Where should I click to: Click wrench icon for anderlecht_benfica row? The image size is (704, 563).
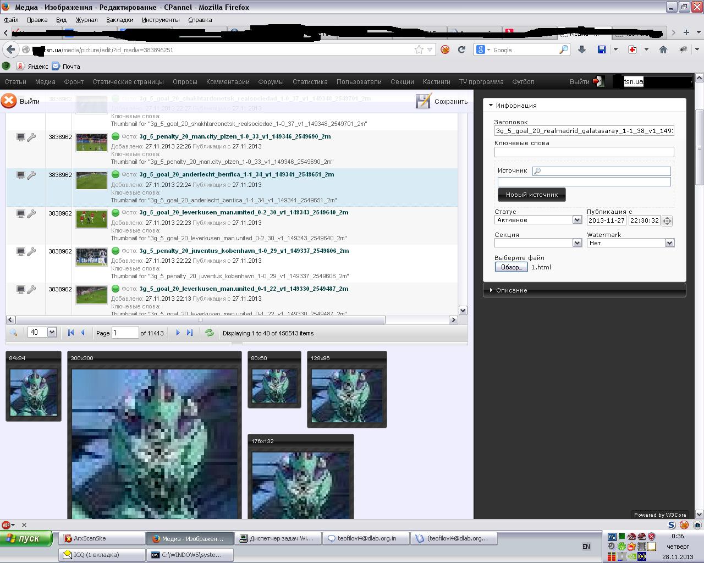pyautogui.click(x=31, y=175)
